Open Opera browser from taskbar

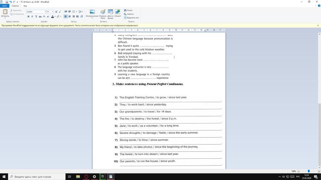[x=86, y=176]
